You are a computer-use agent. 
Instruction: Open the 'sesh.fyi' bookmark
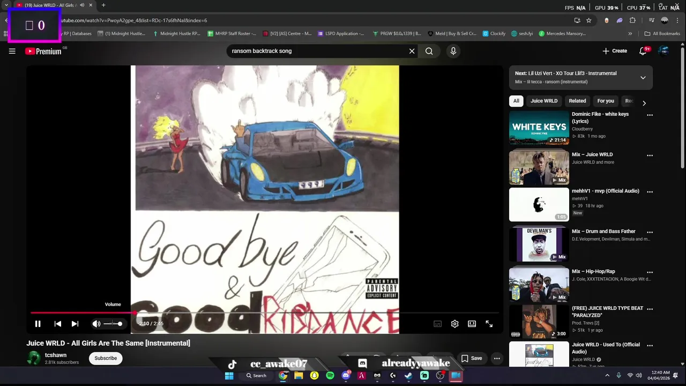[521, 33]
